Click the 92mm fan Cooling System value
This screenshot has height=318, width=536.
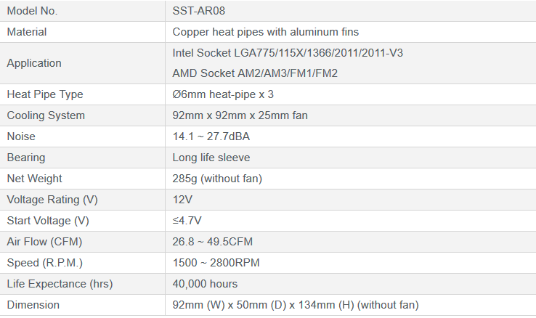coord(240,115)
